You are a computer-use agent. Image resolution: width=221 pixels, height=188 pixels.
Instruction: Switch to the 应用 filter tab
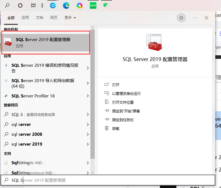tap(25, 18)
